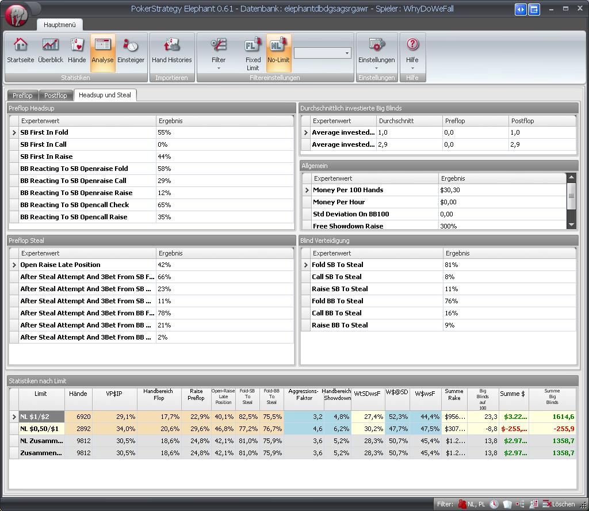
Task: Select the NL Zusamm... summary row
Action: [x=293, y=441]
